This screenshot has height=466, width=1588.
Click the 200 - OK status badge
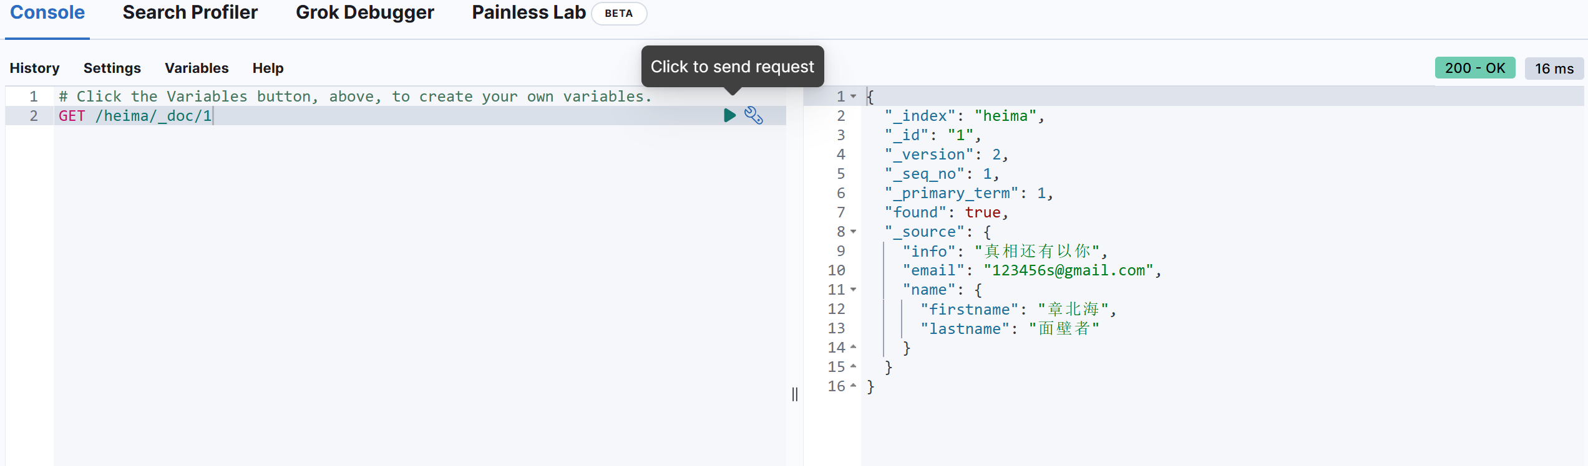point(1474,68)
